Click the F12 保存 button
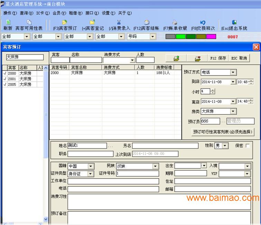Viewport: 261px width, 225px height. coord(218,58)
